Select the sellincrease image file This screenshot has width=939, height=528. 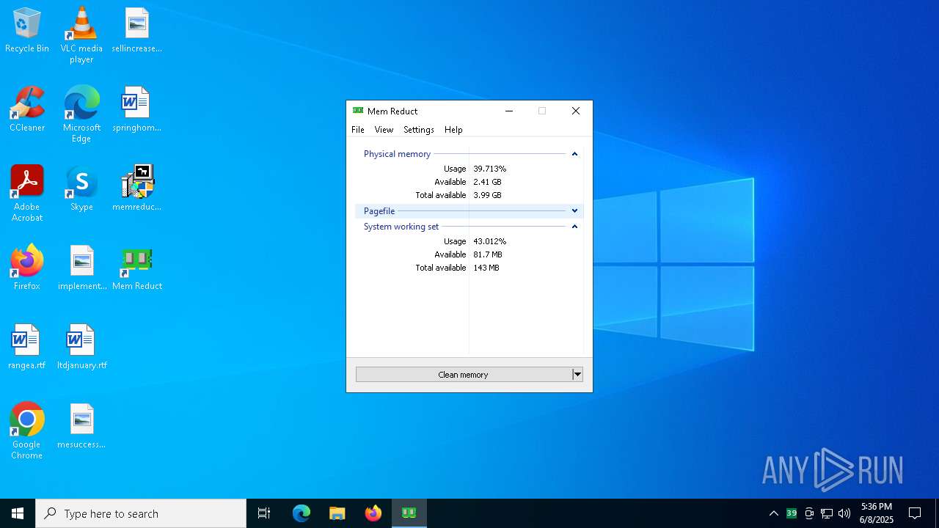pos(137,31)
